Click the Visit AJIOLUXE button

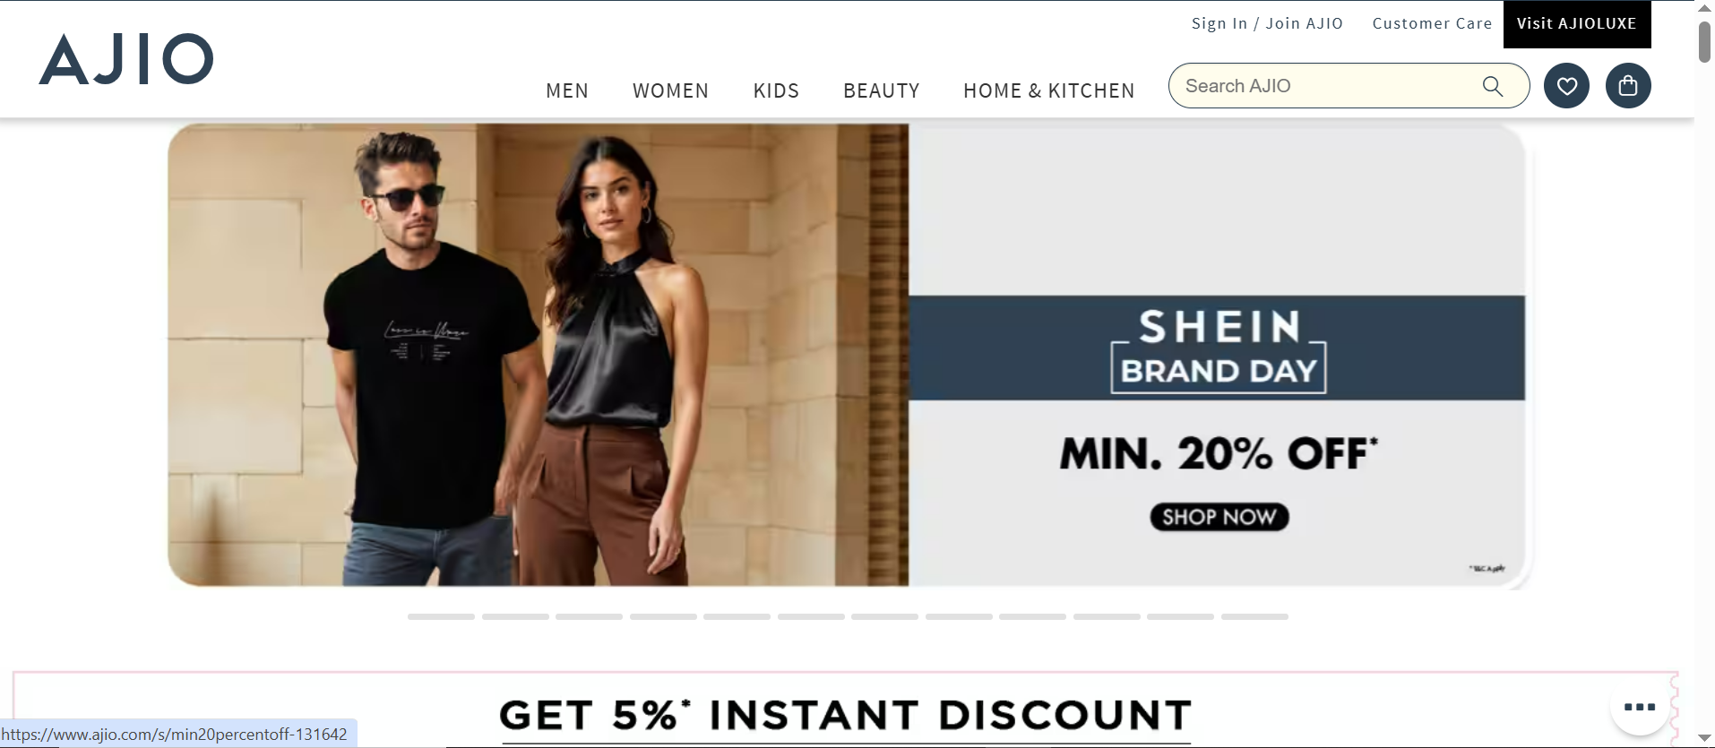pos(1577,24)
